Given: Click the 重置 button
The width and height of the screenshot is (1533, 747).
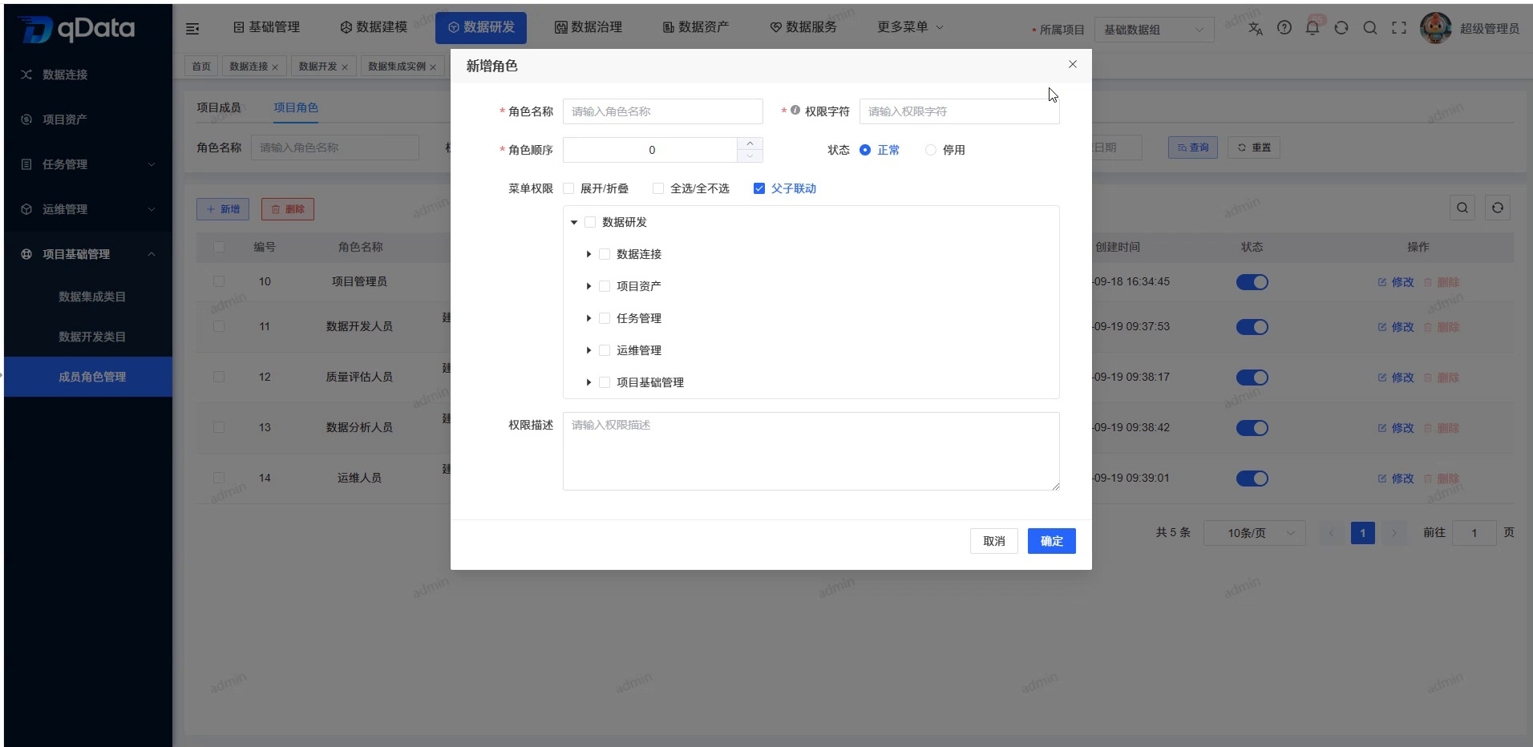Looking at the screenshot, I should [1254, 147].
